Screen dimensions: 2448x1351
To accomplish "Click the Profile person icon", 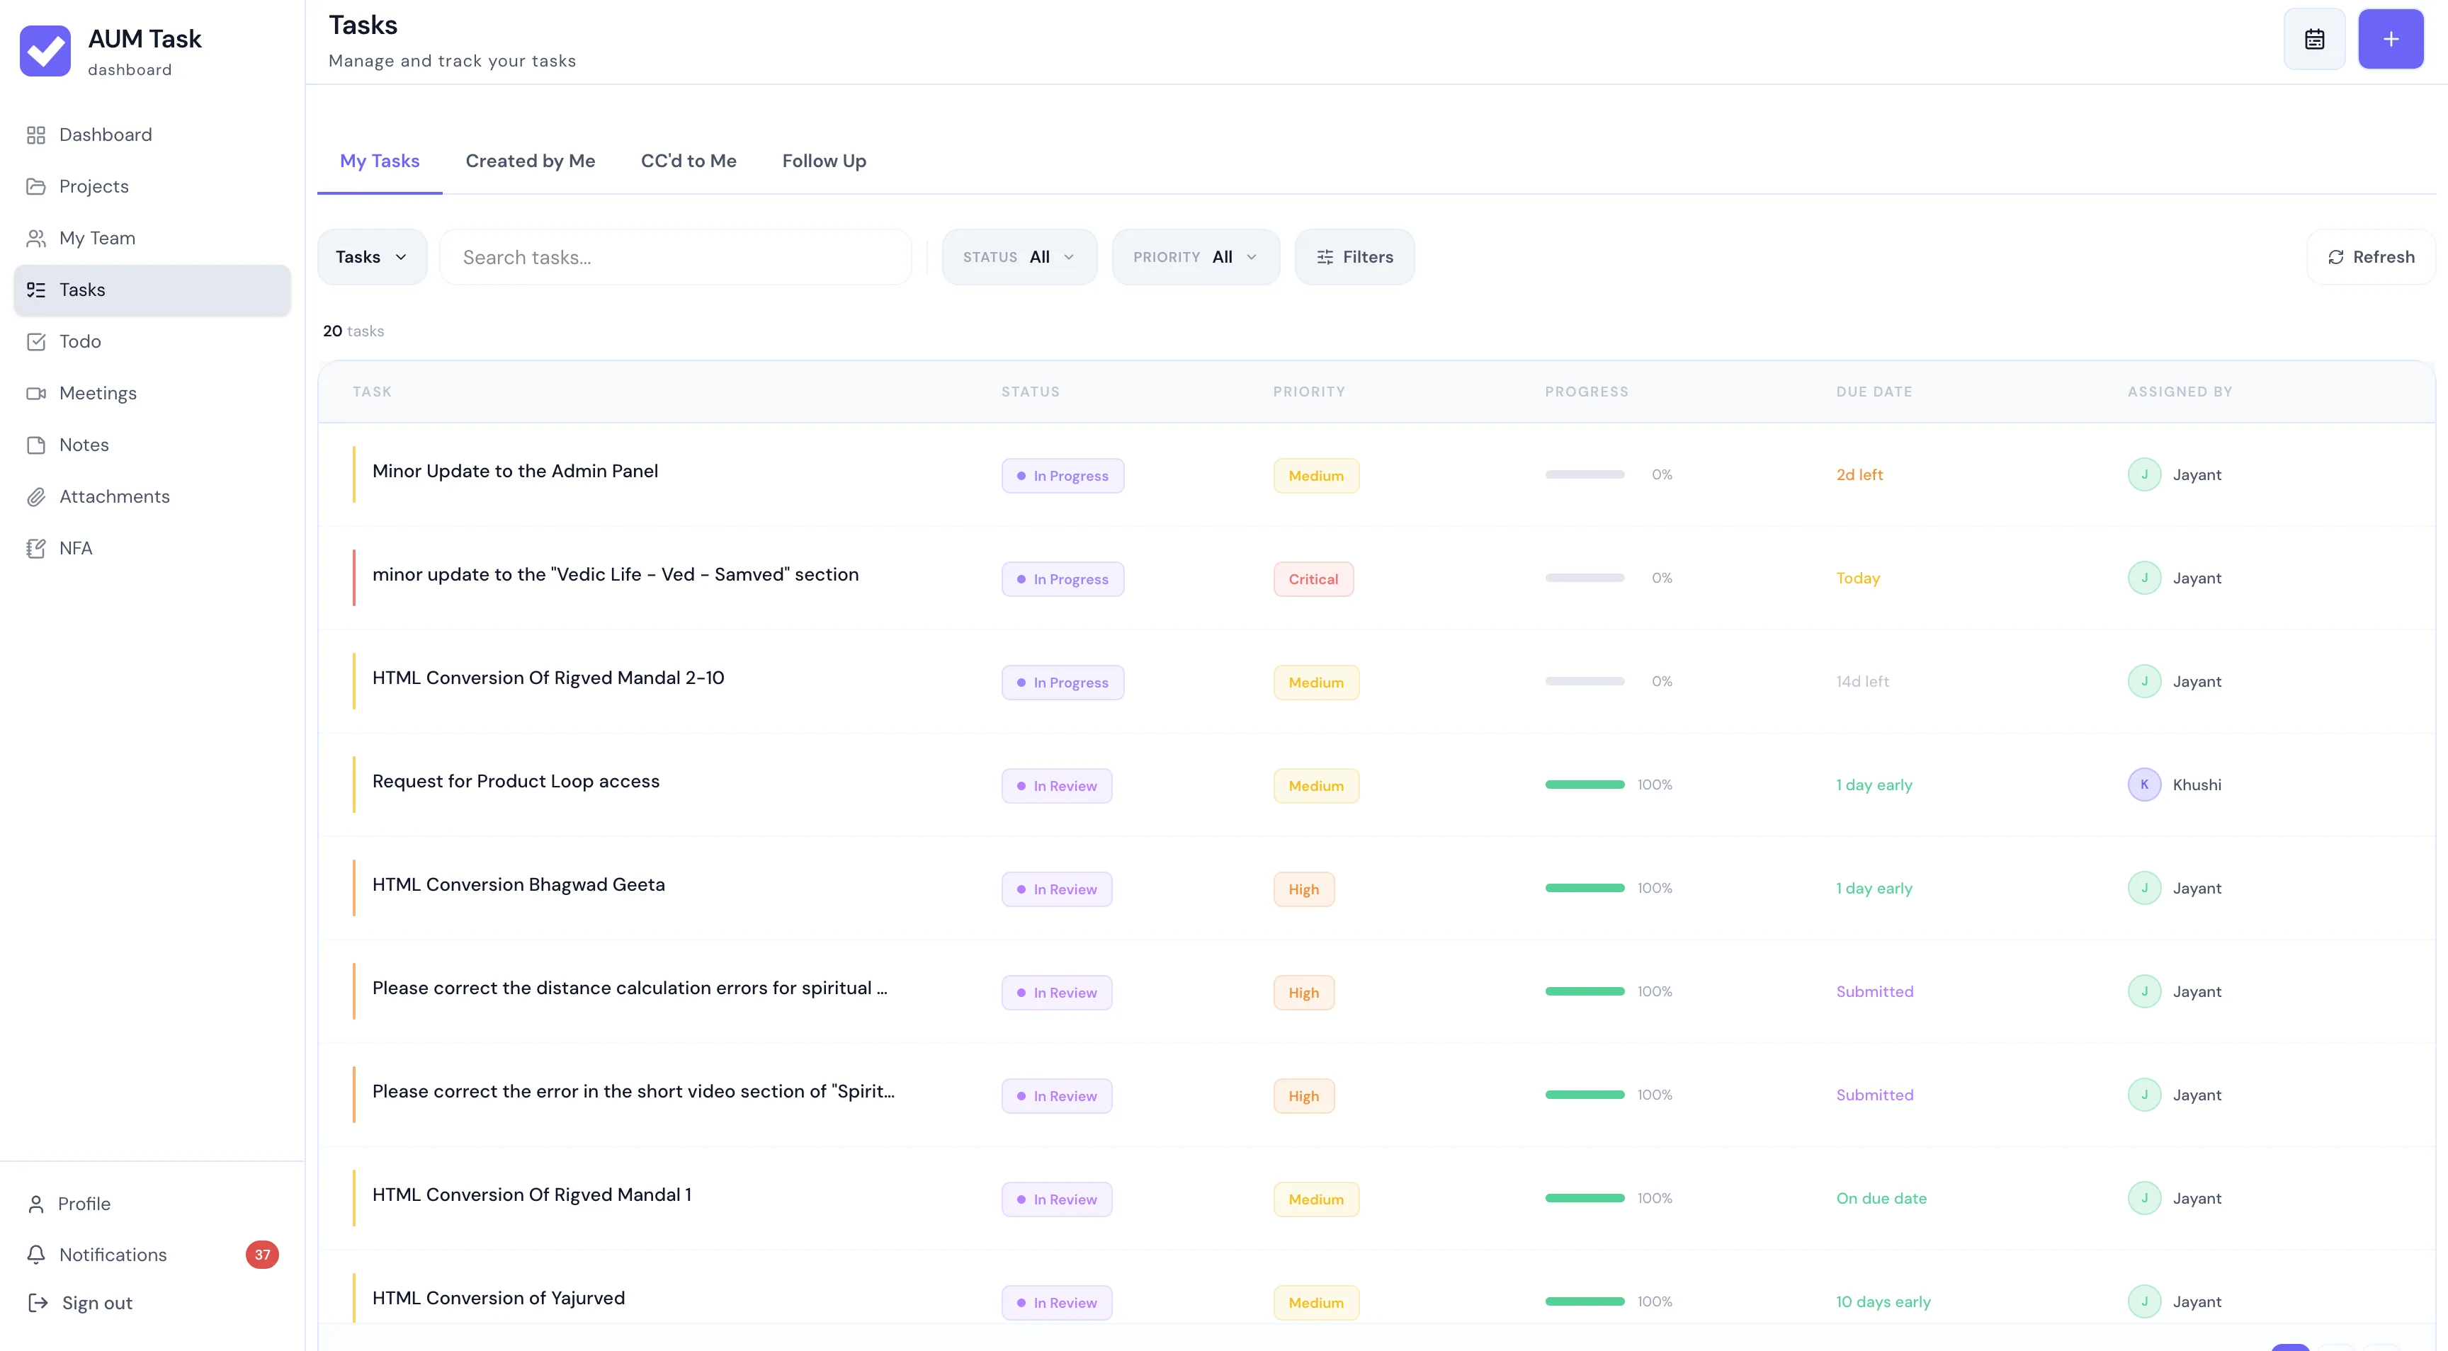I will click(x=36, y=1204).
